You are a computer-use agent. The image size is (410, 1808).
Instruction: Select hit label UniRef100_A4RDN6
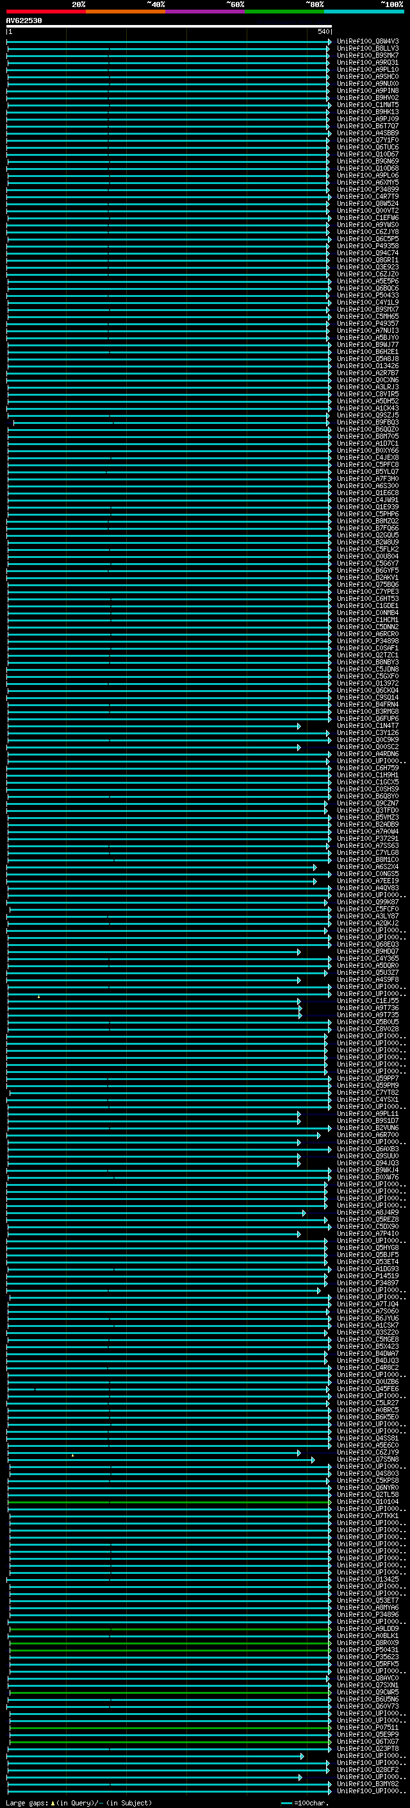coord(368,754)
